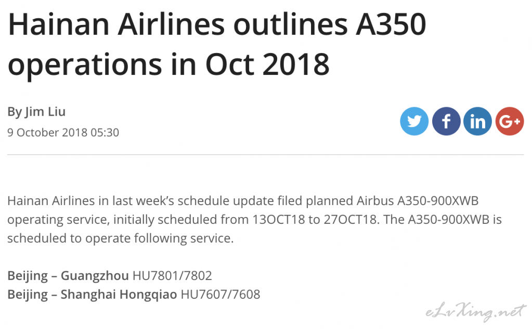532x329 pixels.
Task: Click flight number HU7801/7802
Action: [x=172, y=275]
